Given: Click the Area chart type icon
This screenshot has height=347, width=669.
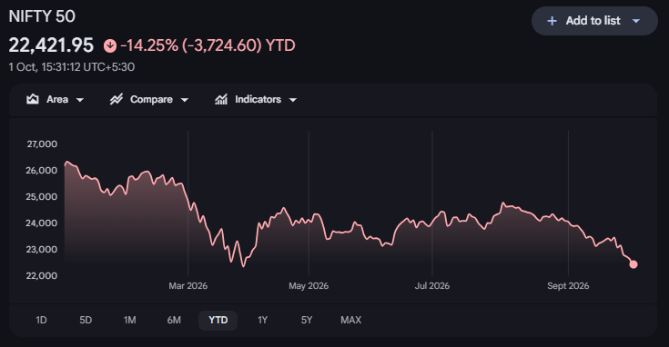Looking at the screenshot, I should [x=33, y=99].
